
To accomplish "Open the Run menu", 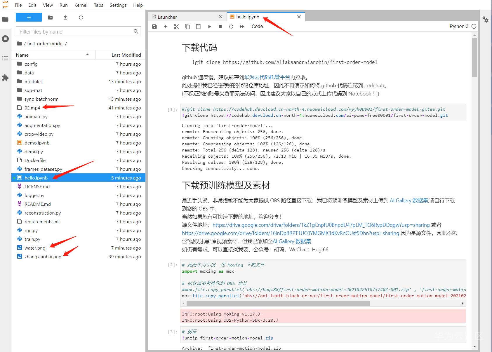I will (64, 5).
